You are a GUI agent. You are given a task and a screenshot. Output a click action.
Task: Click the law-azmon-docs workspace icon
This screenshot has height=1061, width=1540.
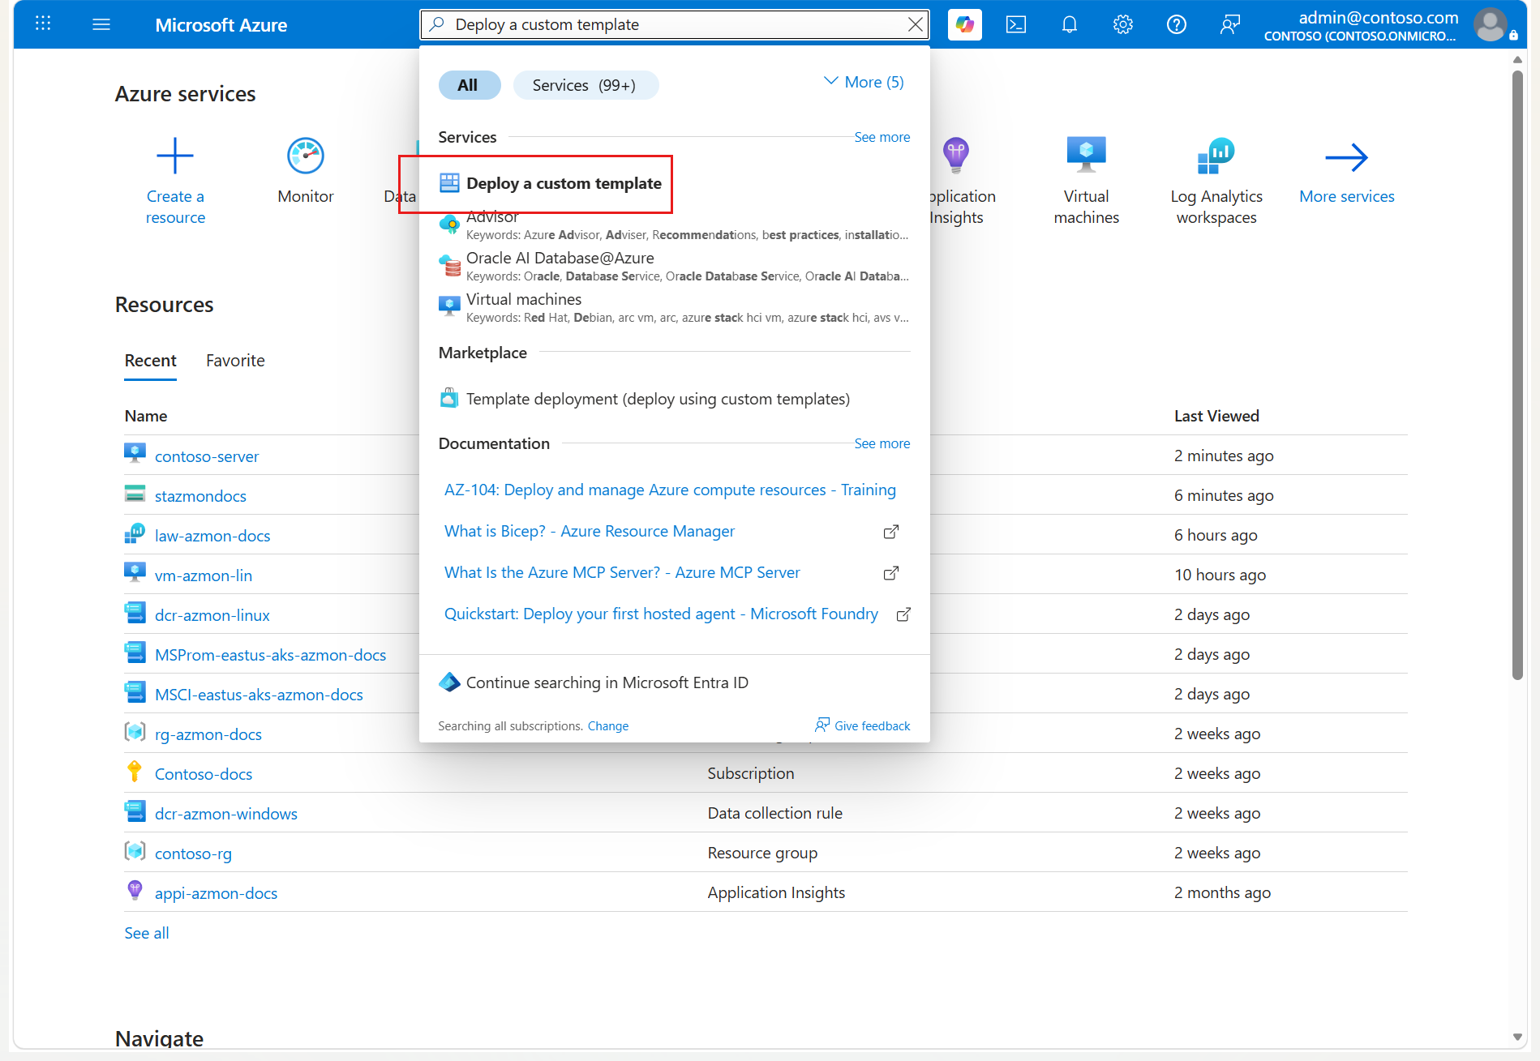[135, 533]
